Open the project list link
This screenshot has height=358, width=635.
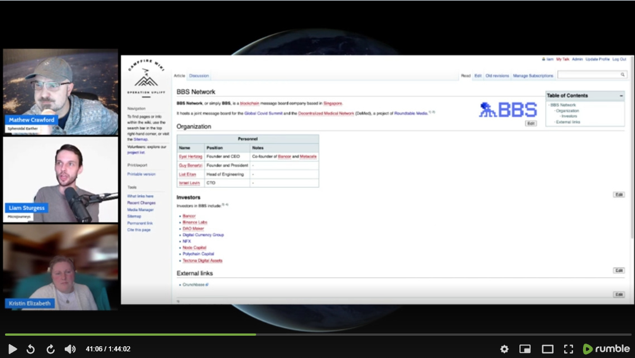coord(136,152)
